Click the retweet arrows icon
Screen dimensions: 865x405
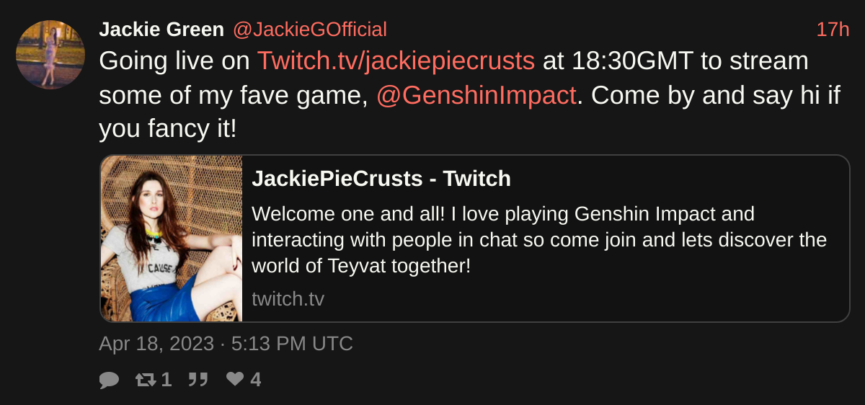tap(146, 379)
